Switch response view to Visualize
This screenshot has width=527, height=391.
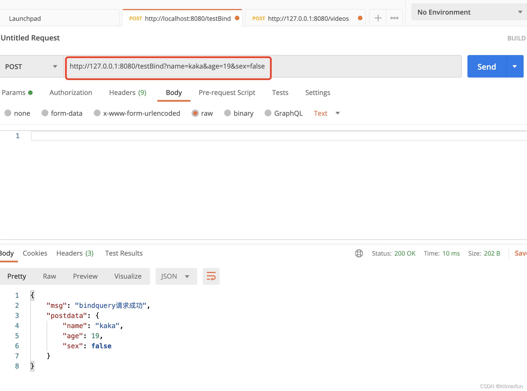[128, 276]
